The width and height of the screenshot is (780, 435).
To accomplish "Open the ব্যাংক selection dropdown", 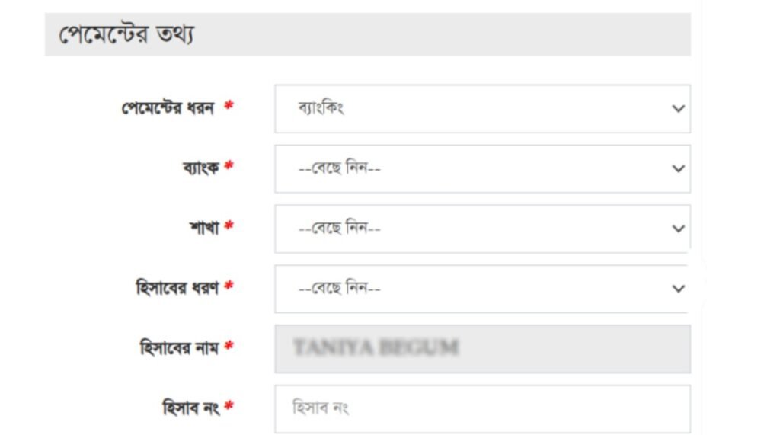I will point(472,168).
